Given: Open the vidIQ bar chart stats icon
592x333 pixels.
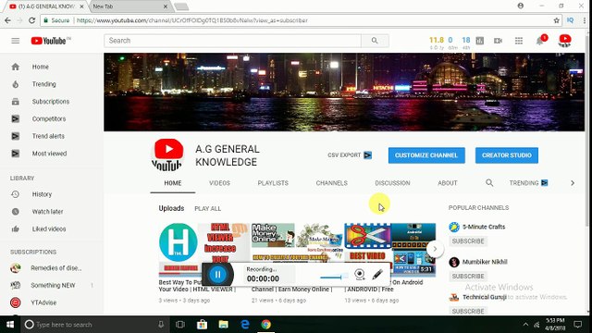Looking at the screenshot, I should [x=480, y=41].
